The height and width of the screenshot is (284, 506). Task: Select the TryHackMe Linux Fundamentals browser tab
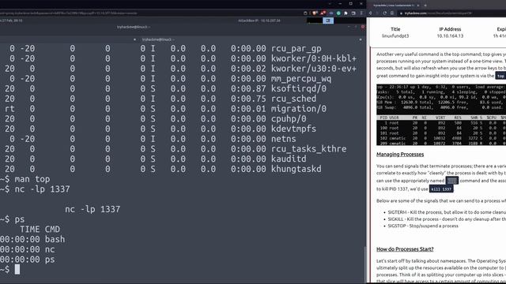[394, 6]
